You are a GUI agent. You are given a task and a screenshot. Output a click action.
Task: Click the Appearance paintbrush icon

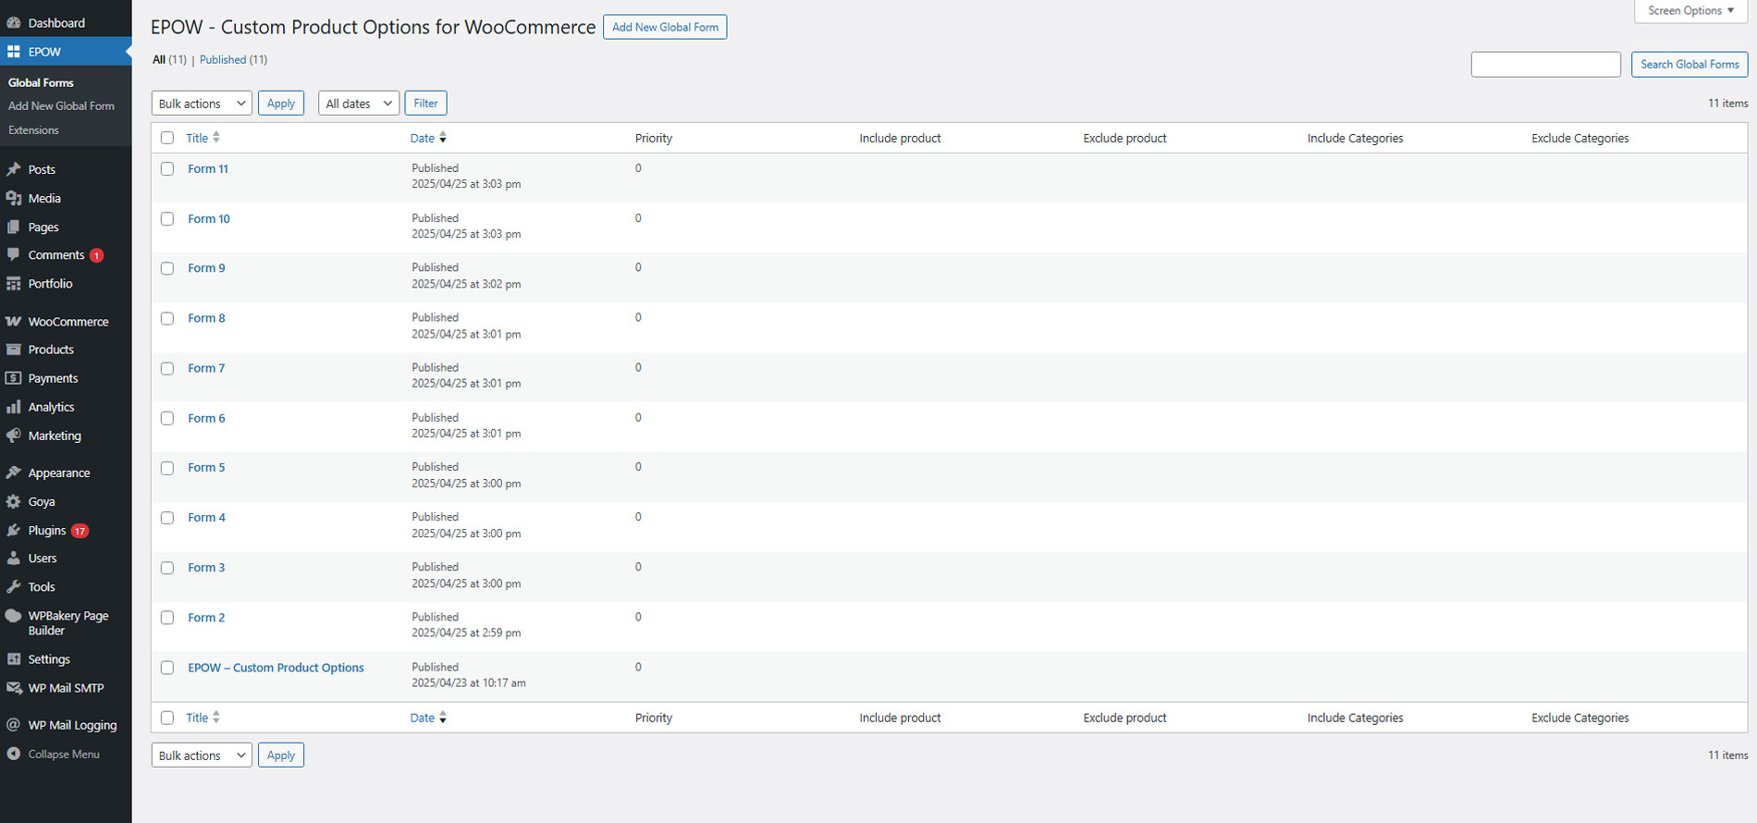(x=14, y=473)
